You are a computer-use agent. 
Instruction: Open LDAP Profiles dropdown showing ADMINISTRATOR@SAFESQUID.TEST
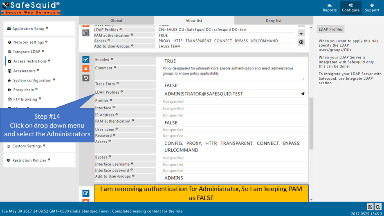232,94
